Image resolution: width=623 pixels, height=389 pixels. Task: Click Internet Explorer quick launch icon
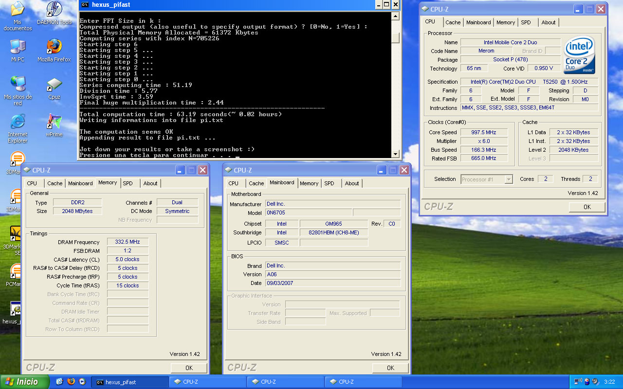coord(59,382)
